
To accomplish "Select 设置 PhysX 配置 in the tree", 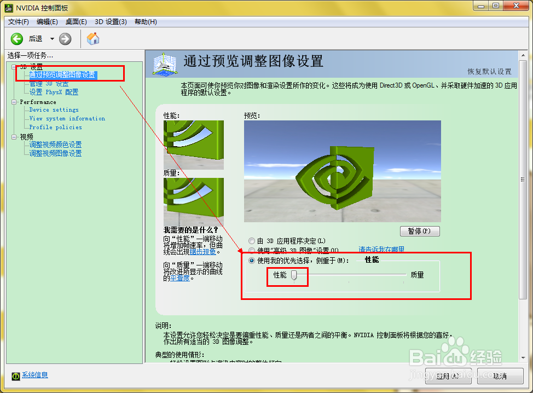I will pos(54,92).
